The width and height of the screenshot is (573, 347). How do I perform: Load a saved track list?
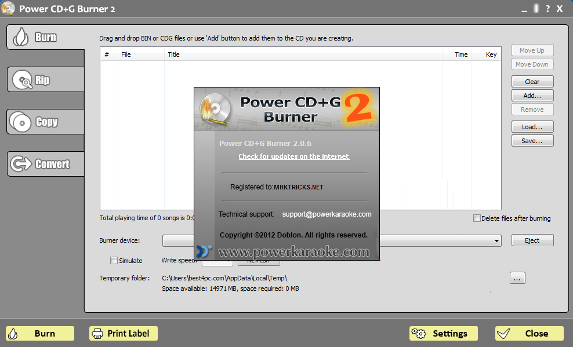[532, 127]
